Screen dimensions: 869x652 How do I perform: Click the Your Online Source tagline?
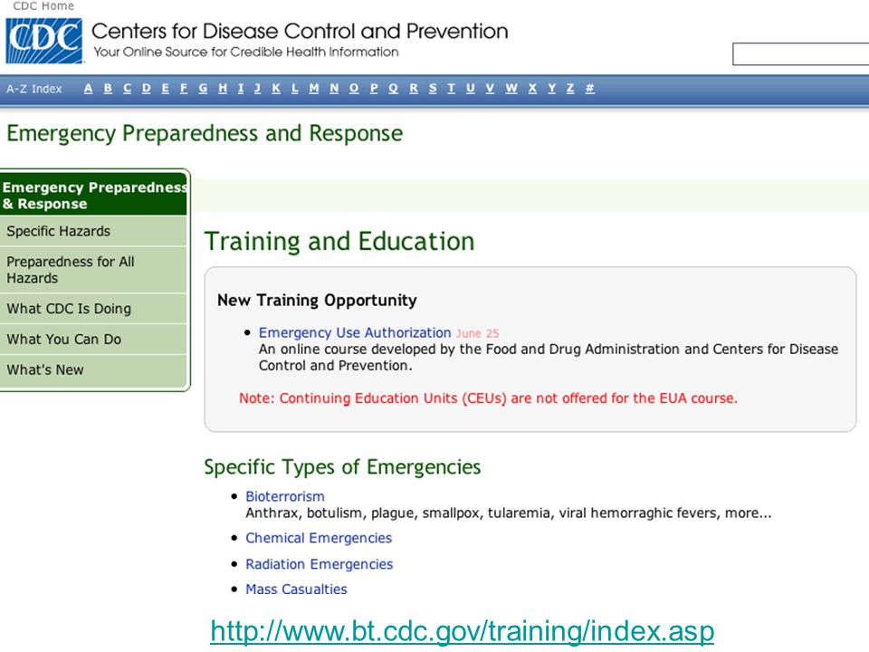click(x=246, y=53)
